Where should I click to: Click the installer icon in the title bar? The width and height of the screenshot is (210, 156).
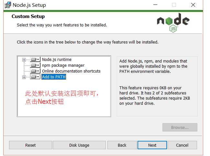pyautogui.click(x=7, y=5)
